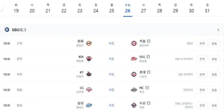Click the Samsung Lions team logo
Image resolution: width=224 pixels, height=112 pixels.
tap(89, 105)
